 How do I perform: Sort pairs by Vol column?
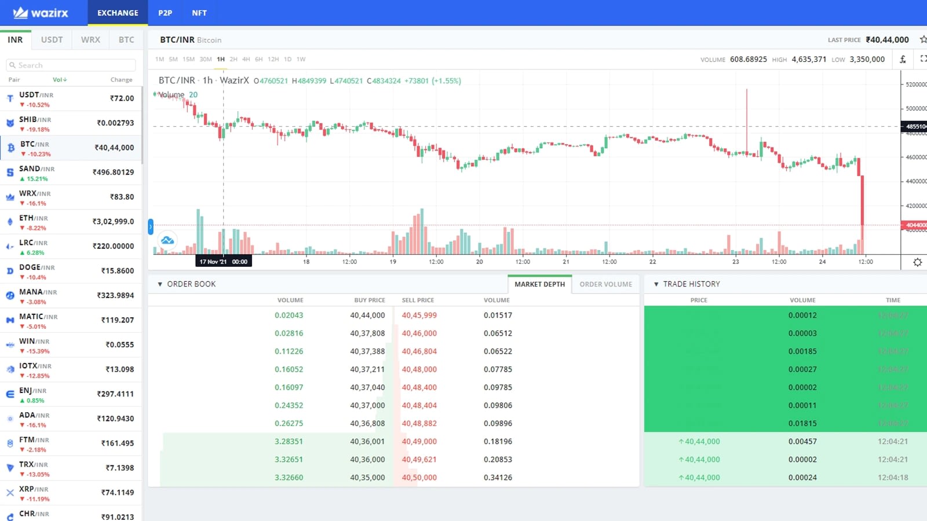coord(60,80)
